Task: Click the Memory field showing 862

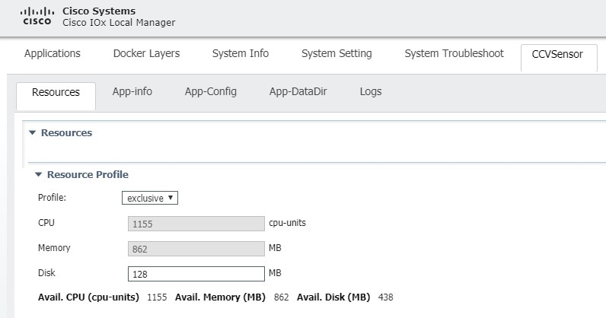Action: (x=196, y=249)
